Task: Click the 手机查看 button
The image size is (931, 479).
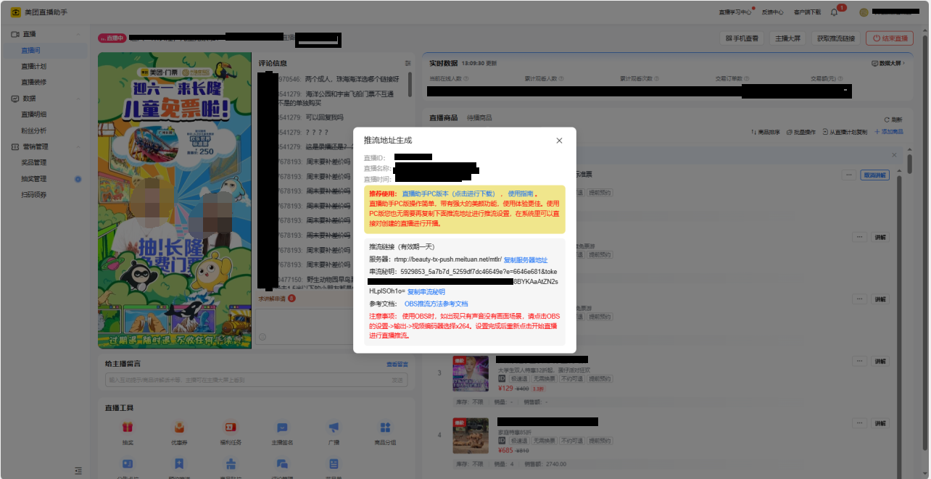Action: (742, 38)
